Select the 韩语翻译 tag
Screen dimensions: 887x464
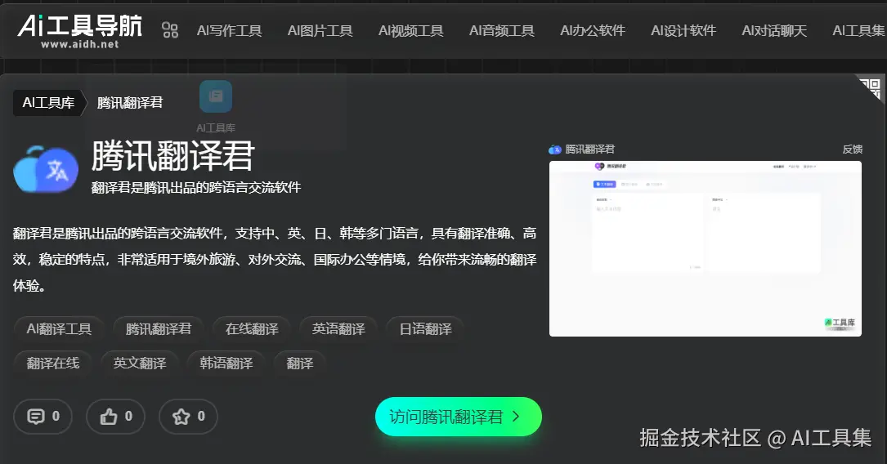click(226, 363)
